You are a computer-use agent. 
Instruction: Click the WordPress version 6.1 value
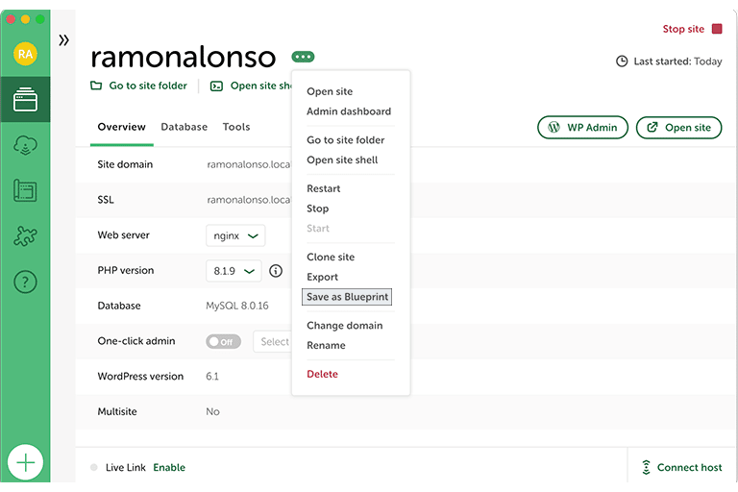click(x=212, y=376)
